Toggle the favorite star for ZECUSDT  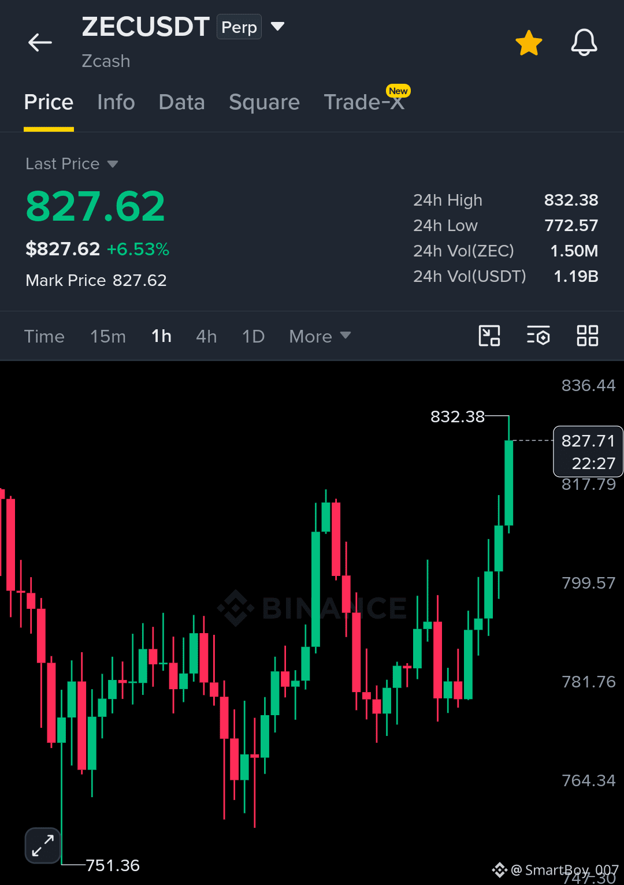point(529,43)
